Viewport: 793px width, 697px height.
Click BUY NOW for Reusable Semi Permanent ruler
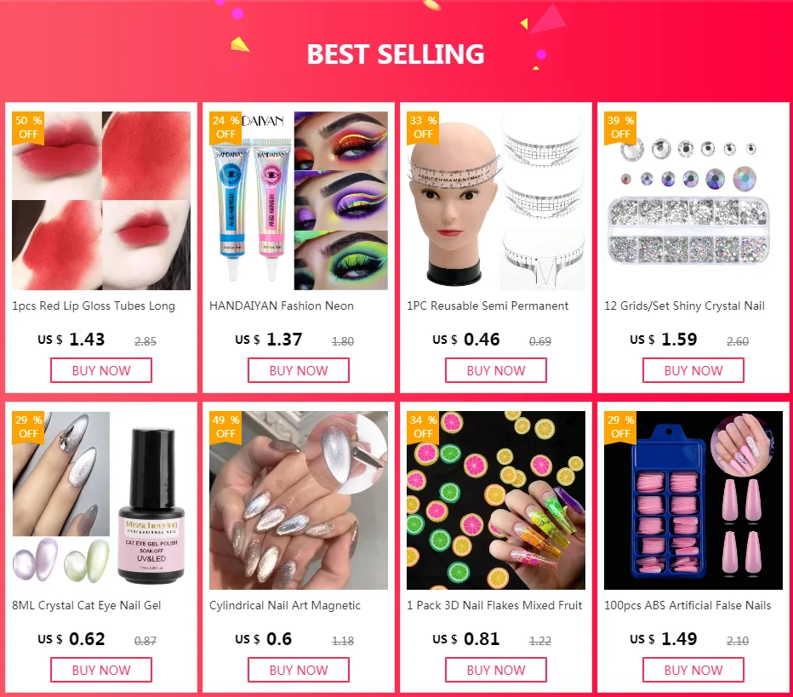(495, 370)
